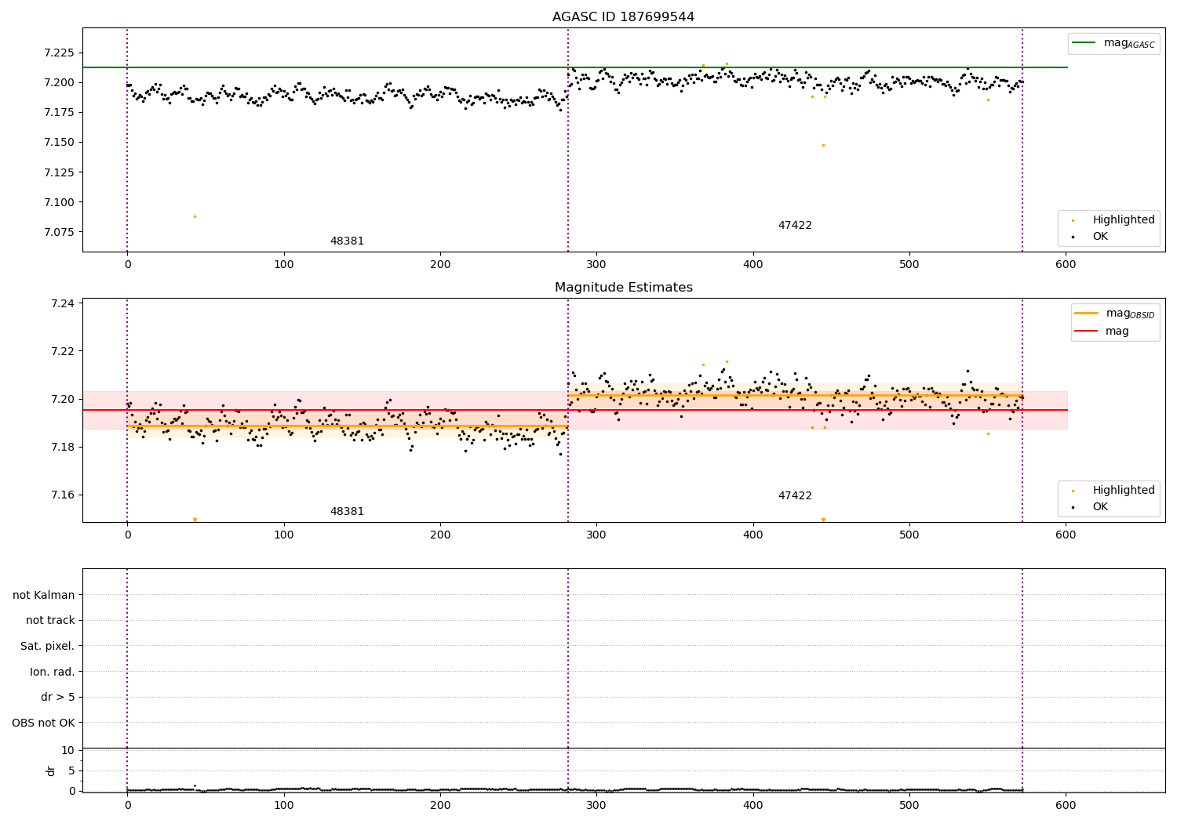Click the 7.225 y-axis tick label

(x=59, y=53)
